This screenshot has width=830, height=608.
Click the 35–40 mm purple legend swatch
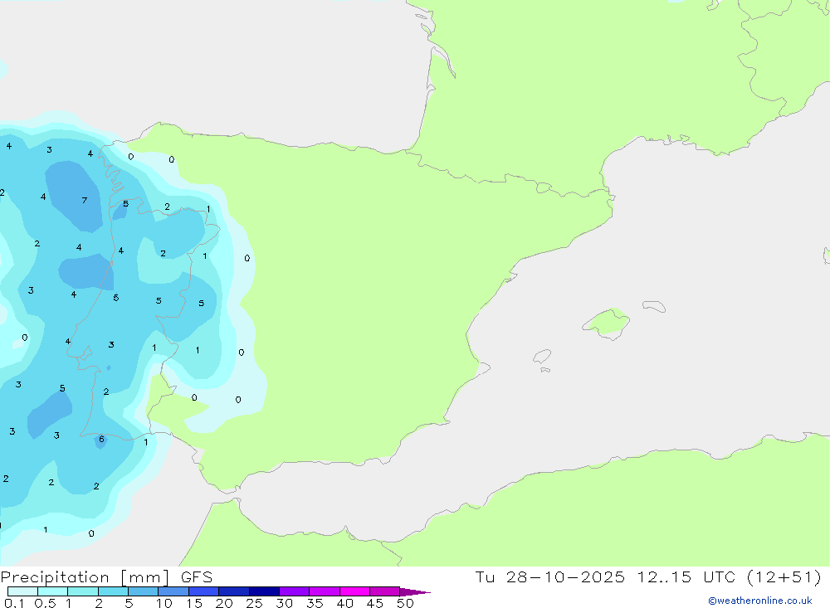coord(324,591)
